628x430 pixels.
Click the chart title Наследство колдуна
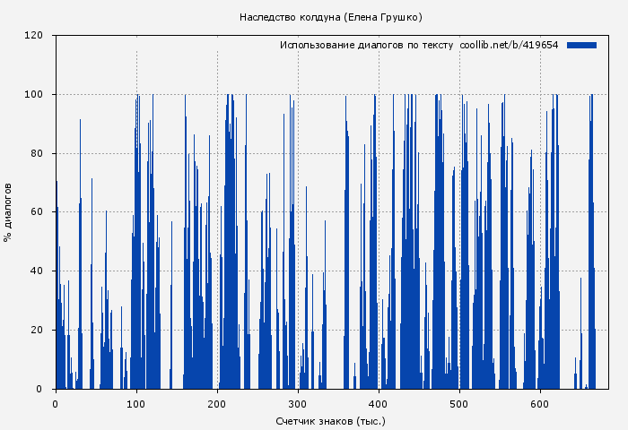click(330, 17)
